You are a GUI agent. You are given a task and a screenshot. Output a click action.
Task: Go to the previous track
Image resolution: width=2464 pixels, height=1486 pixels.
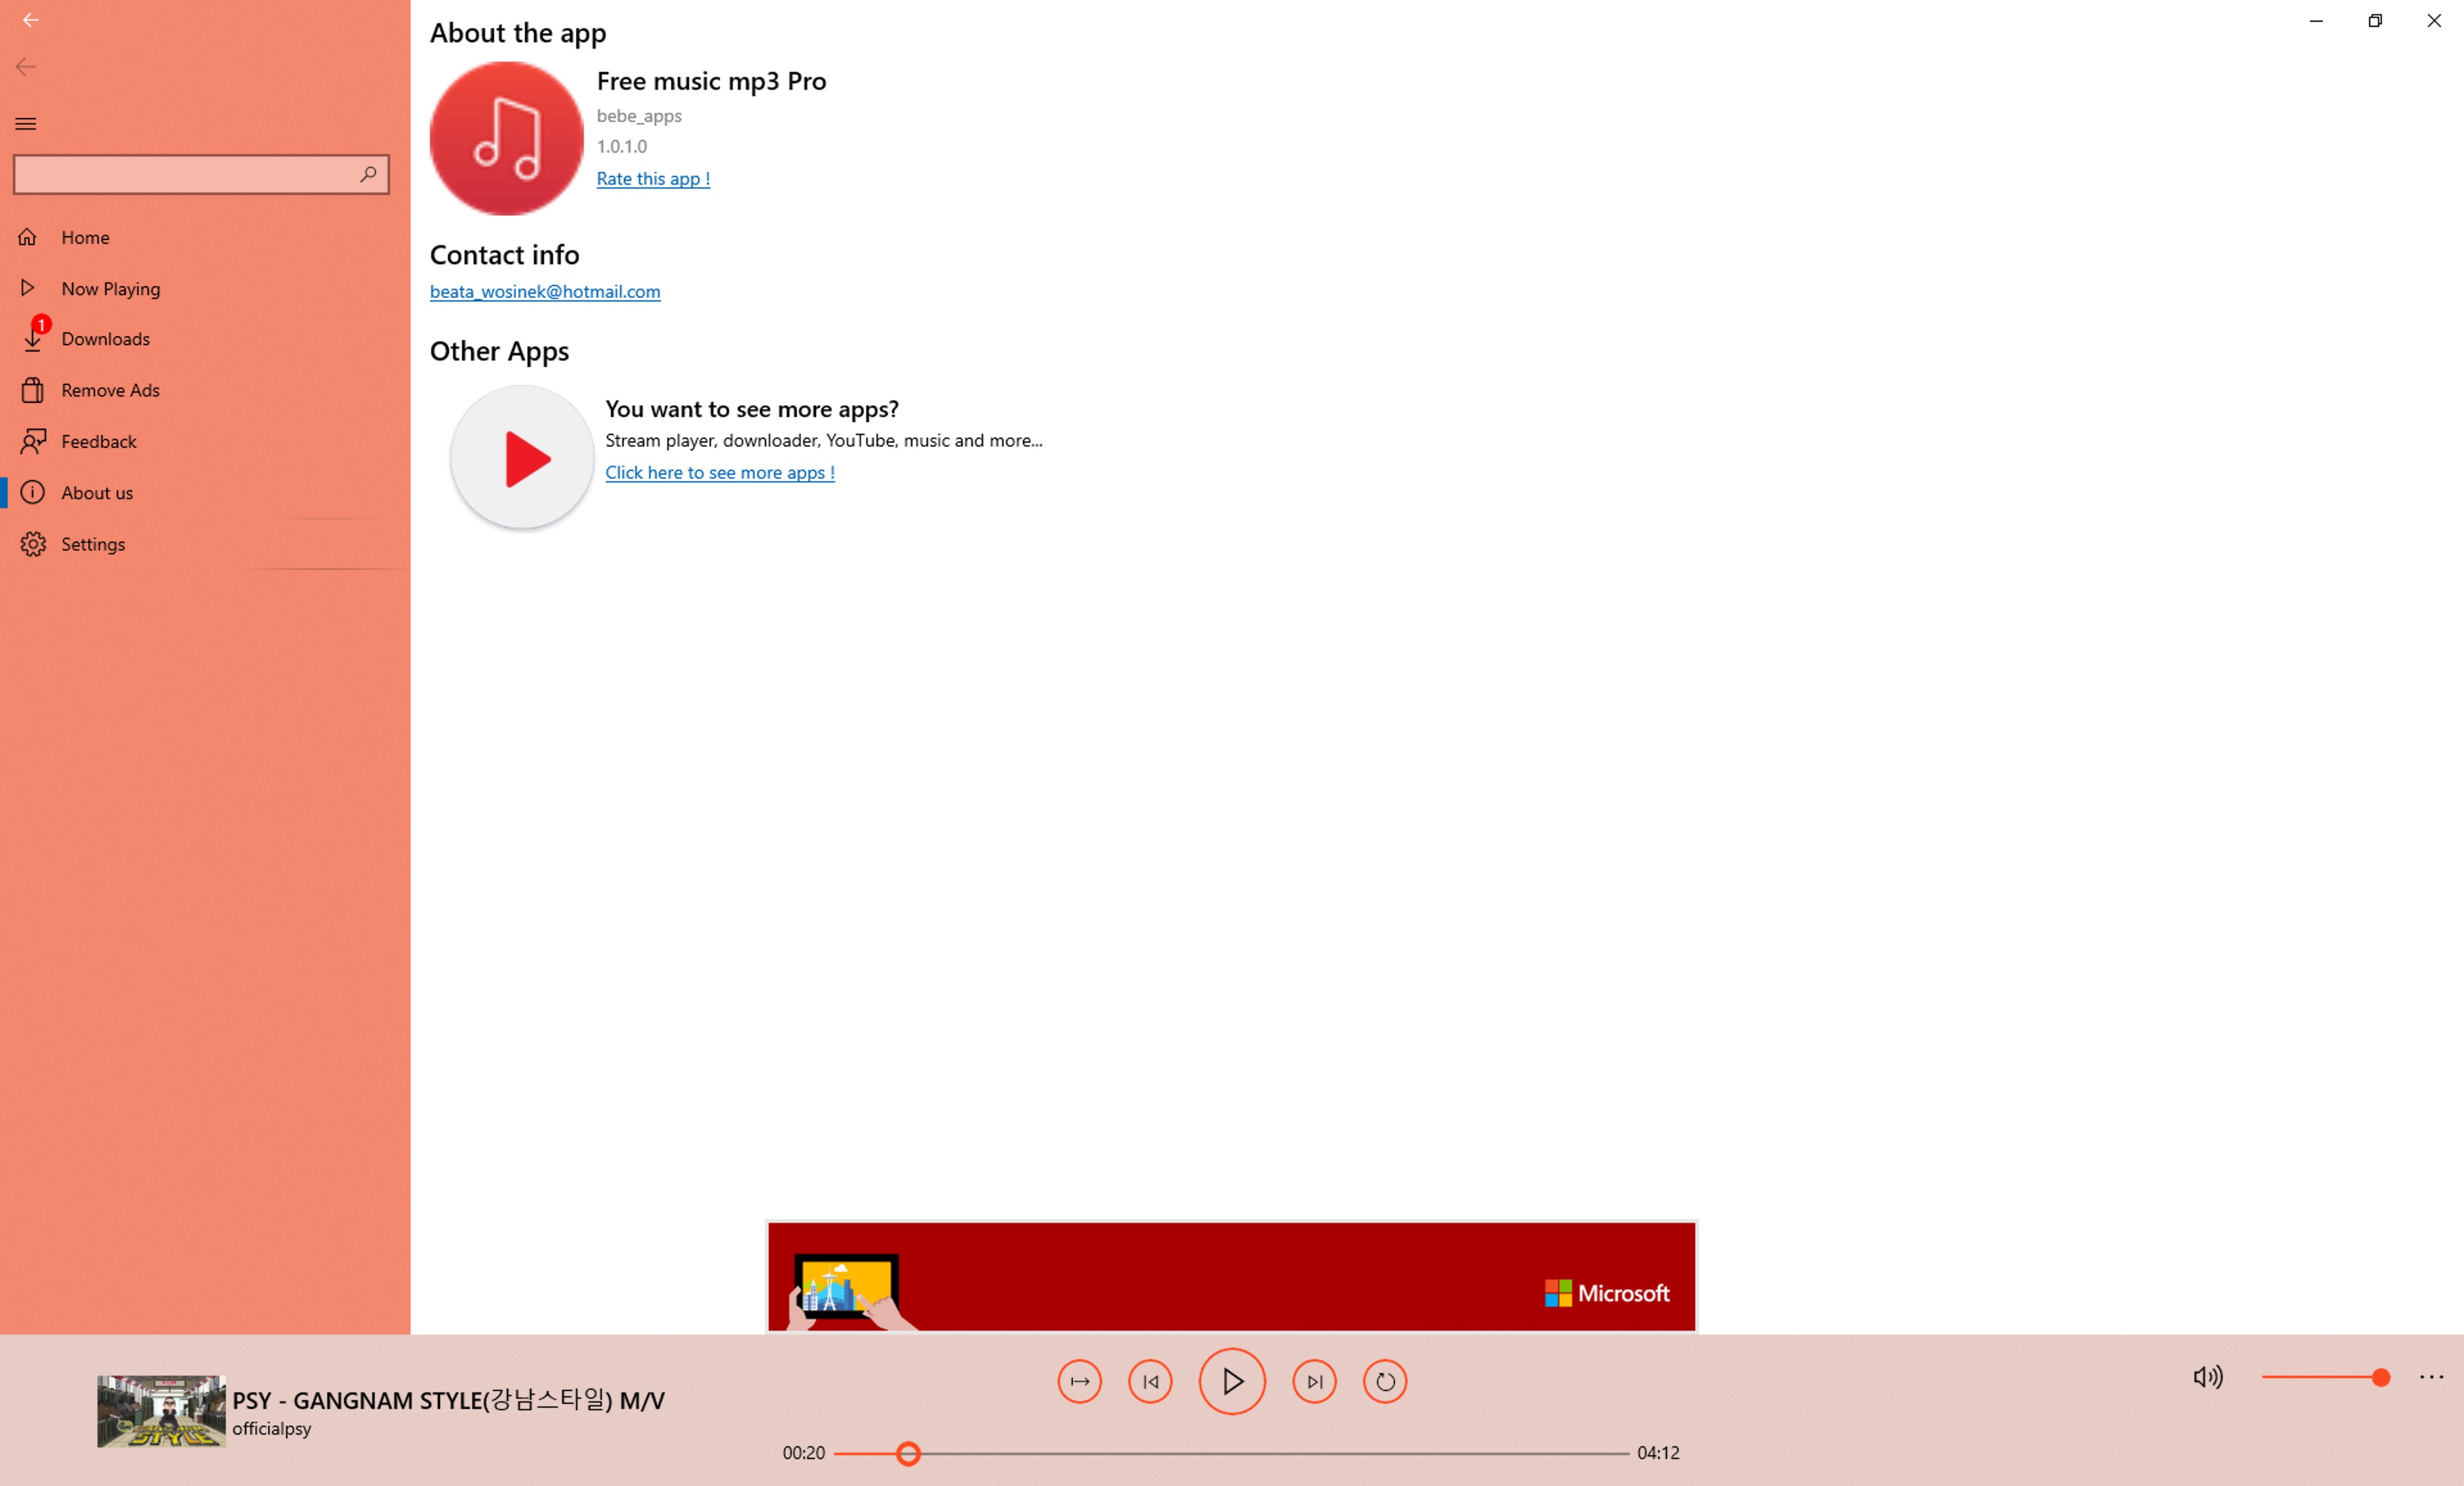click(x=1149, y=1381)
